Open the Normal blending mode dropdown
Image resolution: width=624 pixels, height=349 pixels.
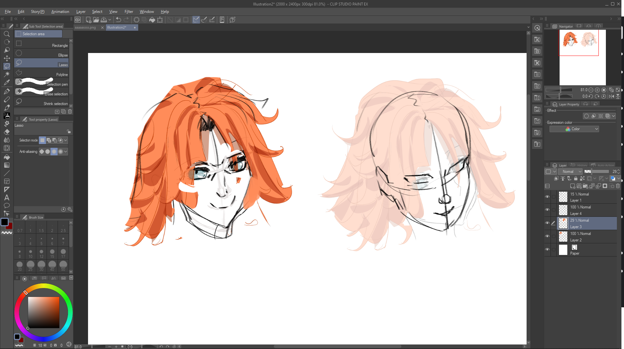pos(570,172)
